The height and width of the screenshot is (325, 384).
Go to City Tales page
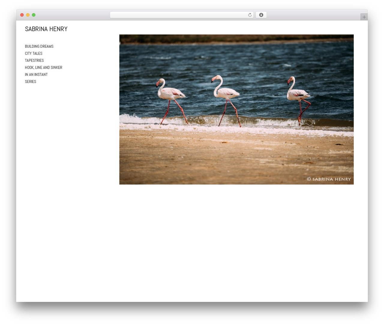point(34,53)
